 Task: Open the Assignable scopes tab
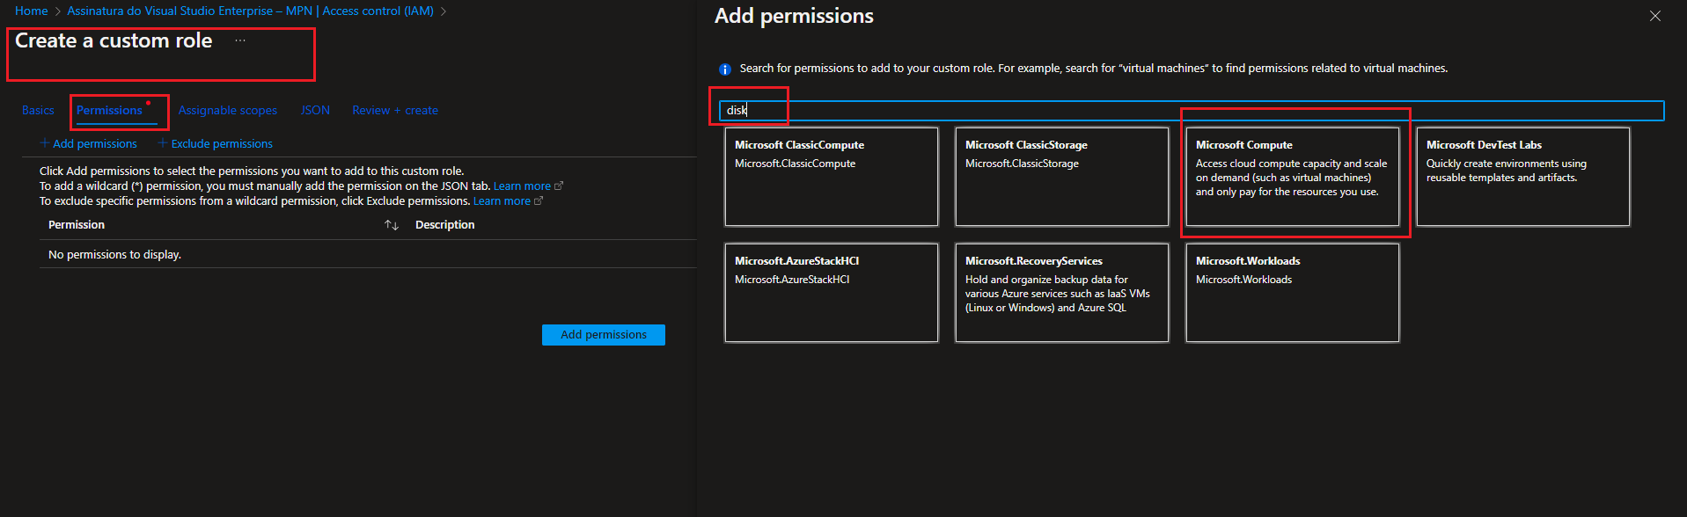click(x=228, y=110)
